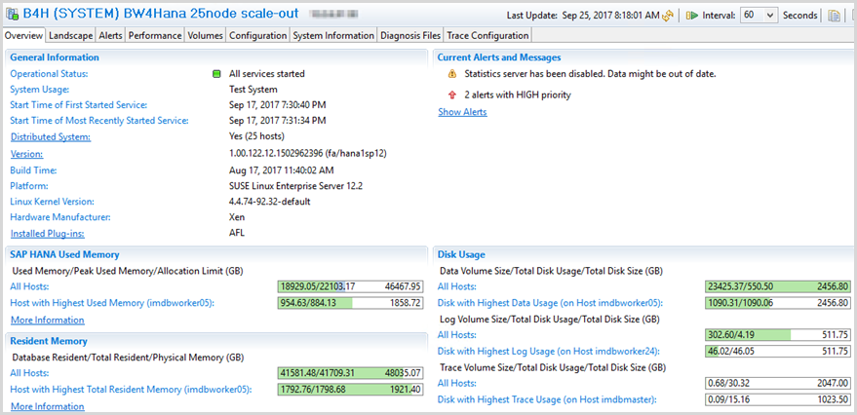Click the B4H system icon in the title
Screen dimensions: 857x415
coord(12,15)
